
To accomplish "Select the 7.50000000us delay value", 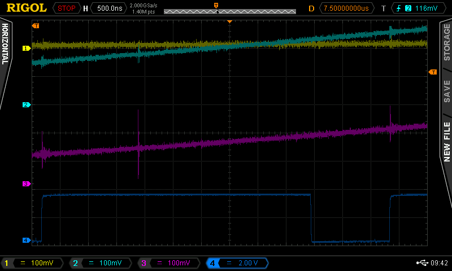I will pos(346,8).
